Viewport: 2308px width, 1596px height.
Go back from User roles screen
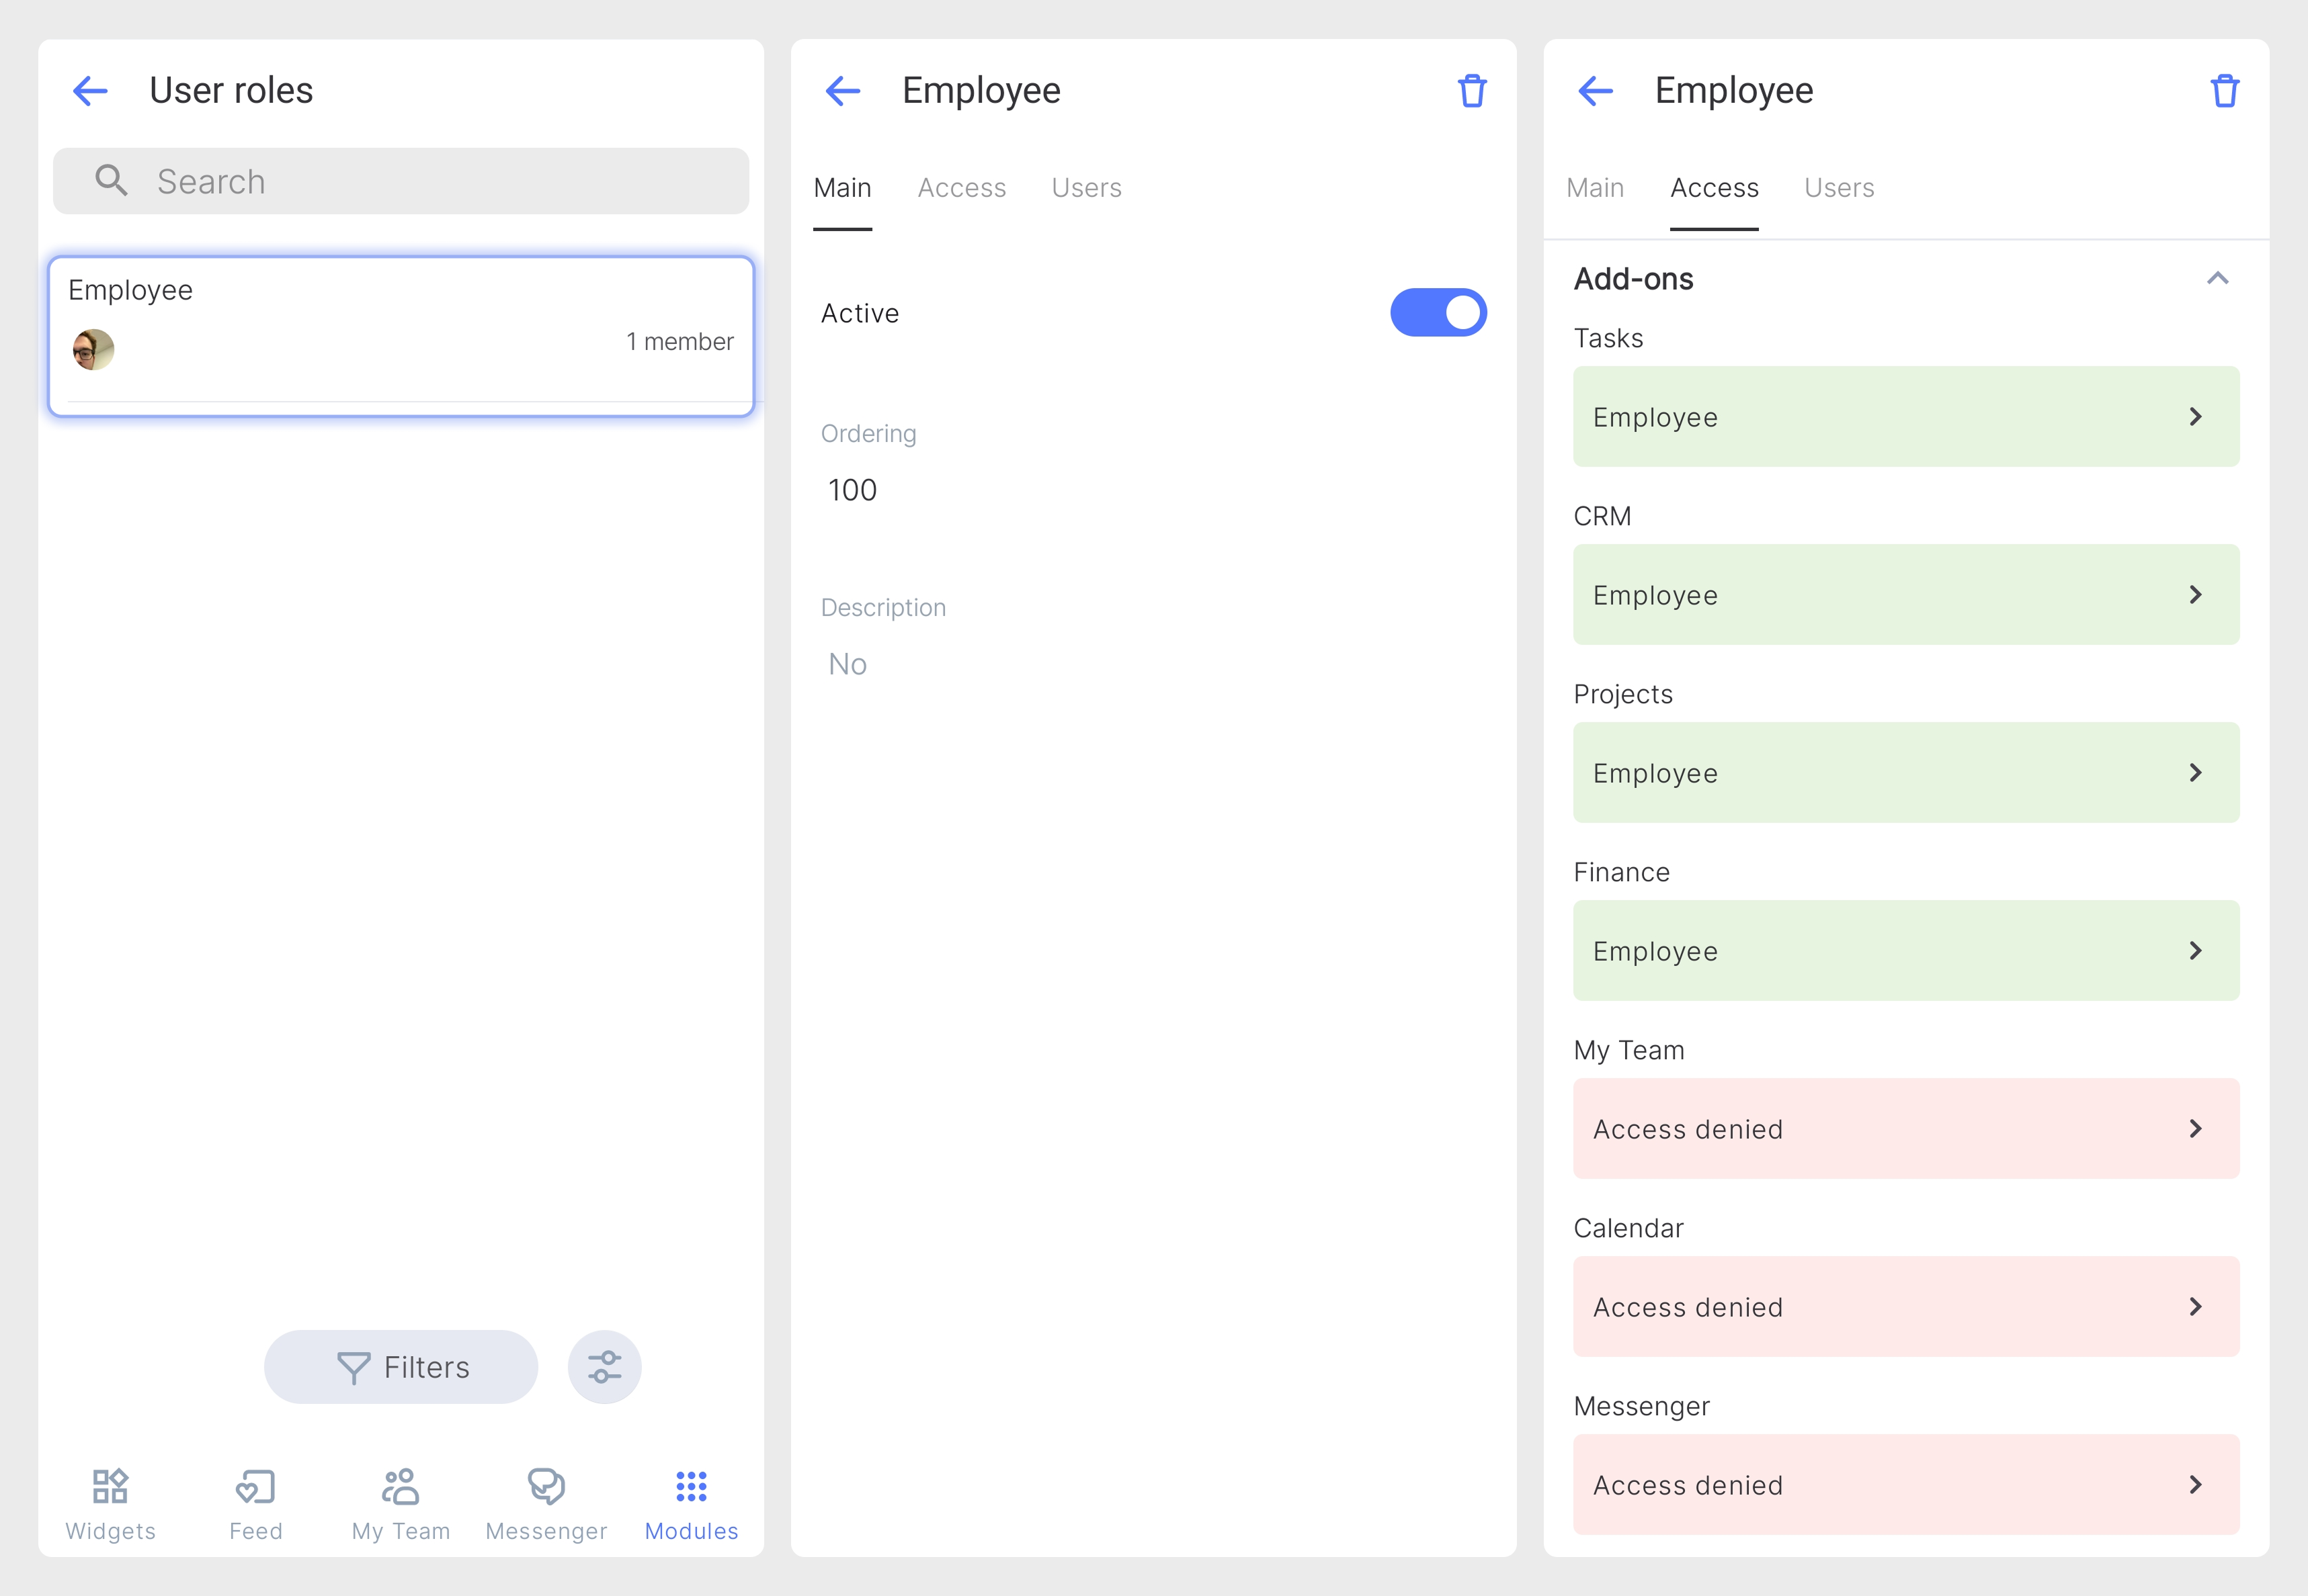90,91
